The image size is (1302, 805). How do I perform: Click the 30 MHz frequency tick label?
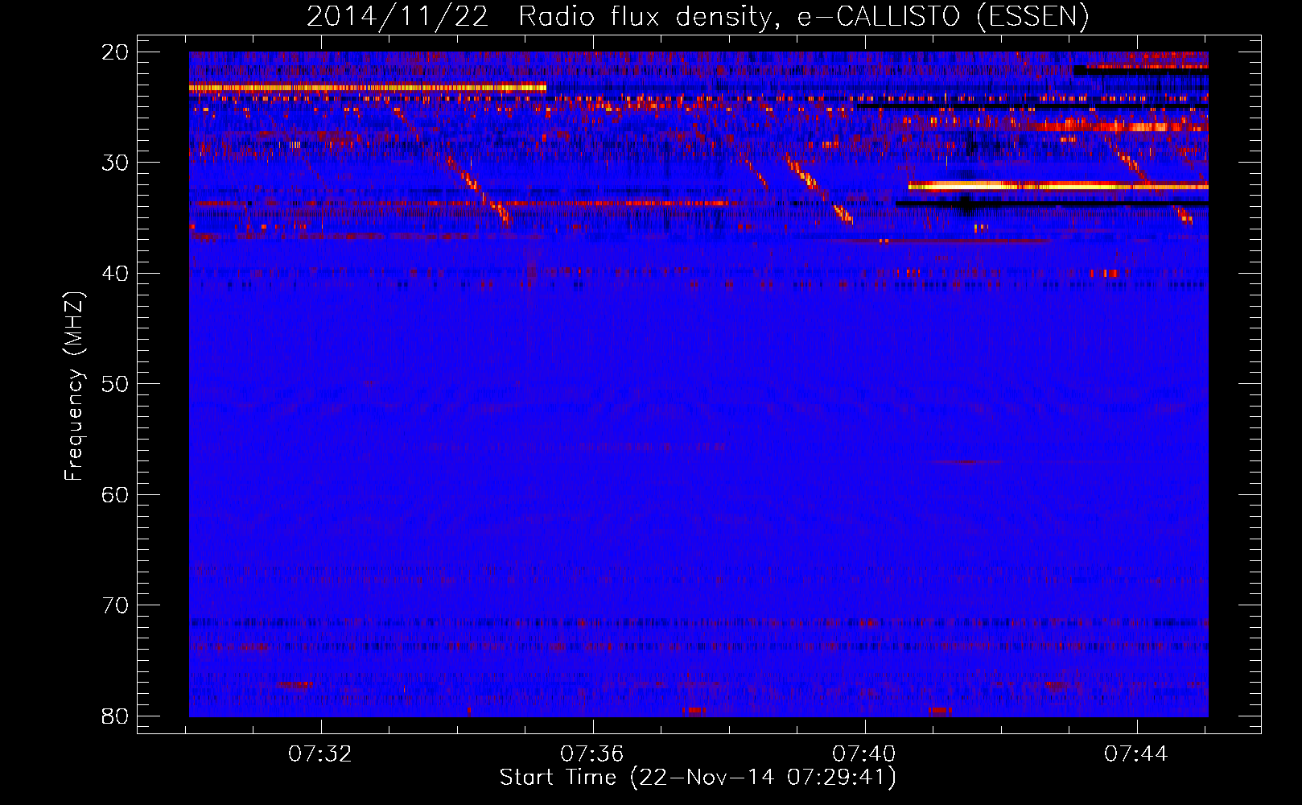coord(116,163)
